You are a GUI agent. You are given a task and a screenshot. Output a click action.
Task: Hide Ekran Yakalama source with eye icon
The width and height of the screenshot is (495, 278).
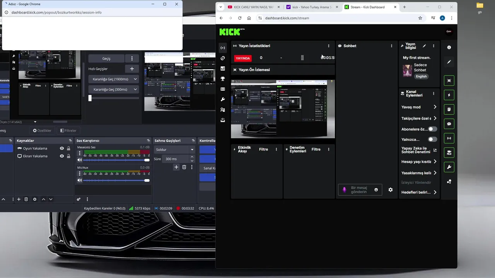point(62,156)
